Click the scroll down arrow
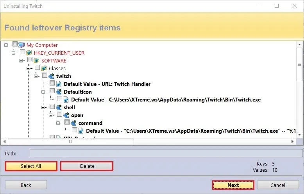 [x=300, y=135]
